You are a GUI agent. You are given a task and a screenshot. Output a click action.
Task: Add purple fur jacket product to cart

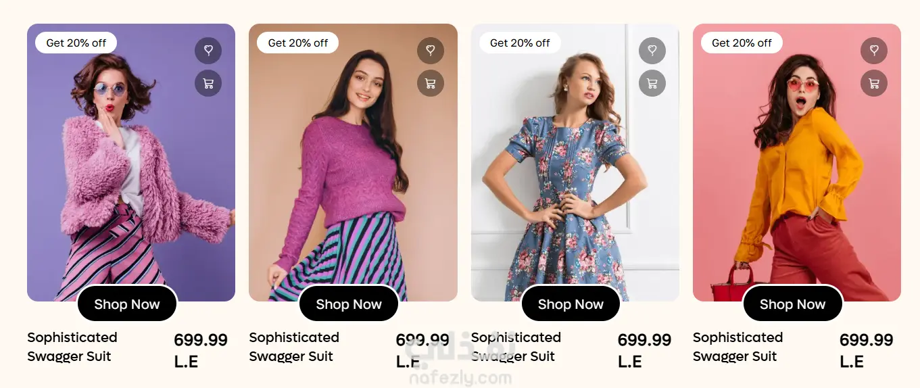point(208,83)
